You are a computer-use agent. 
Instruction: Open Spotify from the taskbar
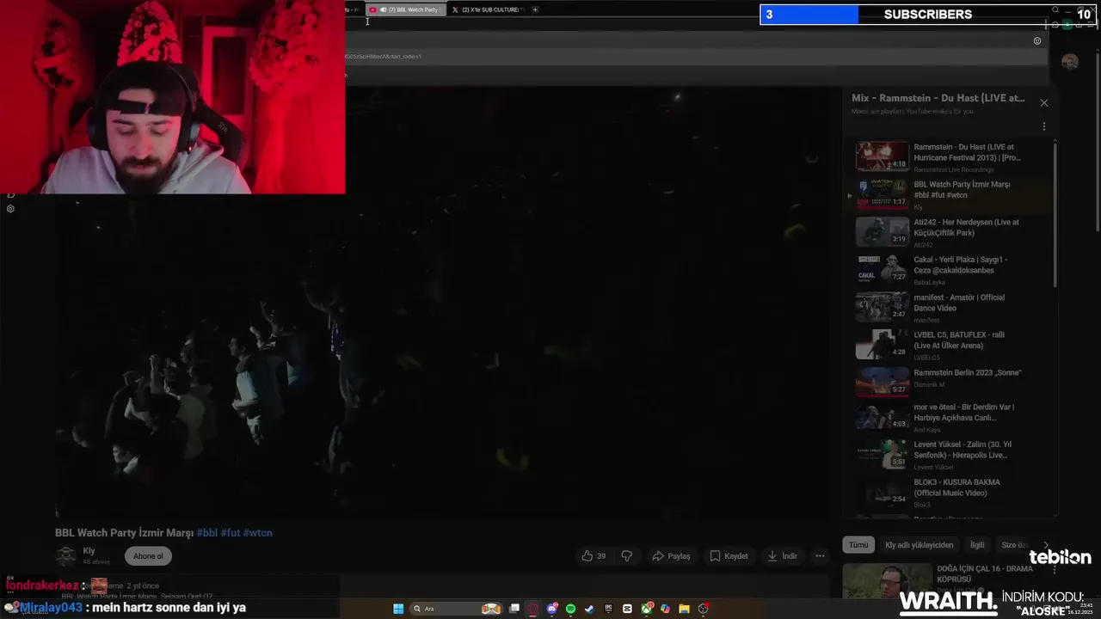570,609
